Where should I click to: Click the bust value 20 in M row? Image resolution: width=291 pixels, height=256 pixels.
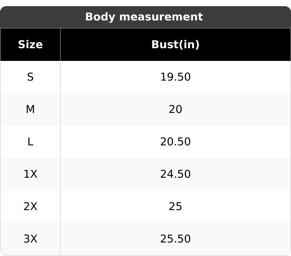coord(175,109)
